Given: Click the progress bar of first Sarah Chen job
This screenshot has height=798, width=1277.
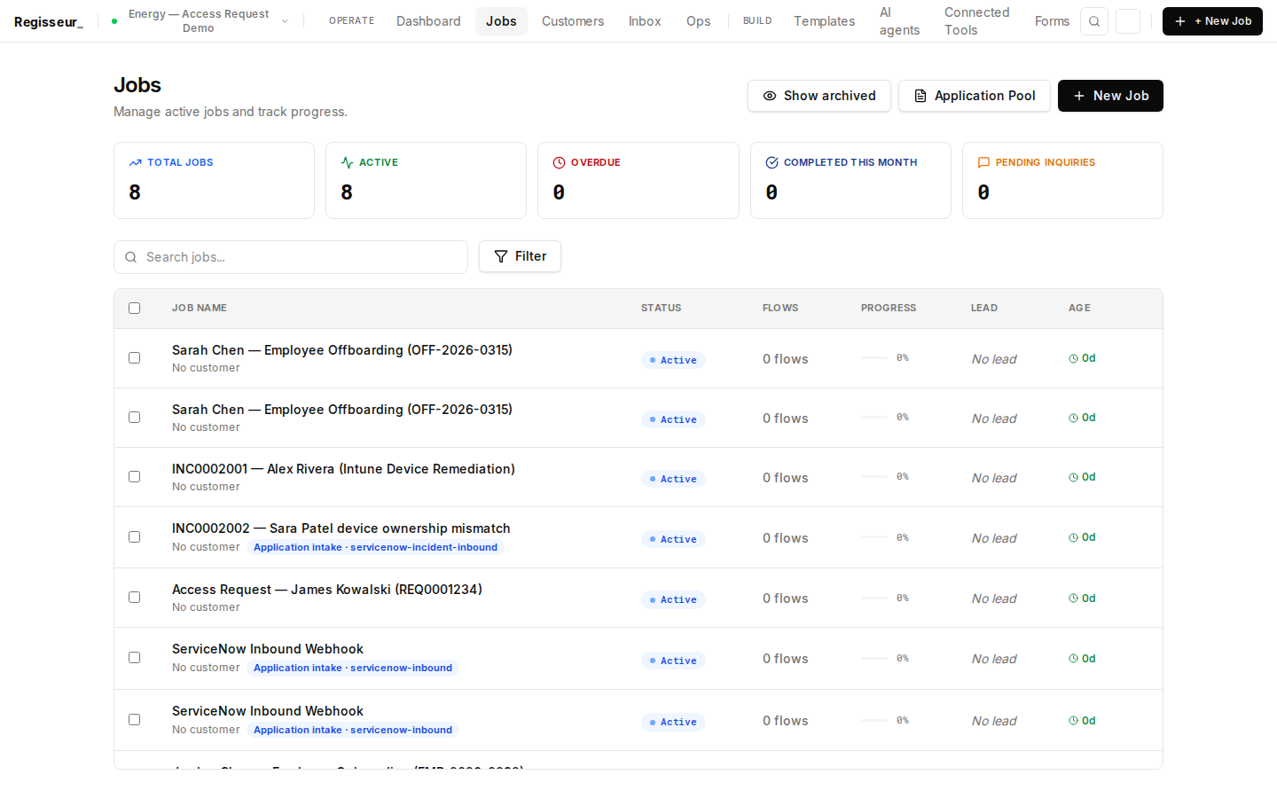Looking at the screenshot, I should tap(874, 358).
